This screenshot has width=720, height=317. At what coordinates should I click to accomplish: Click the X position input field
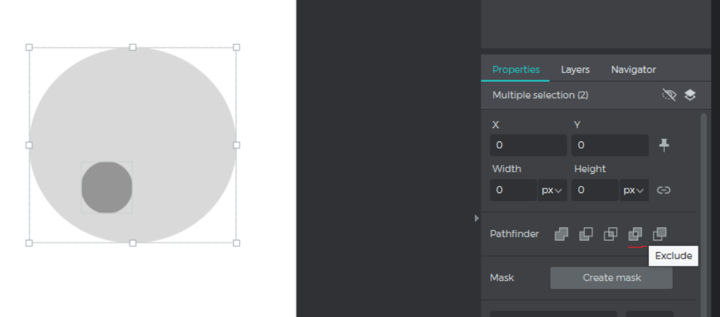528,145
